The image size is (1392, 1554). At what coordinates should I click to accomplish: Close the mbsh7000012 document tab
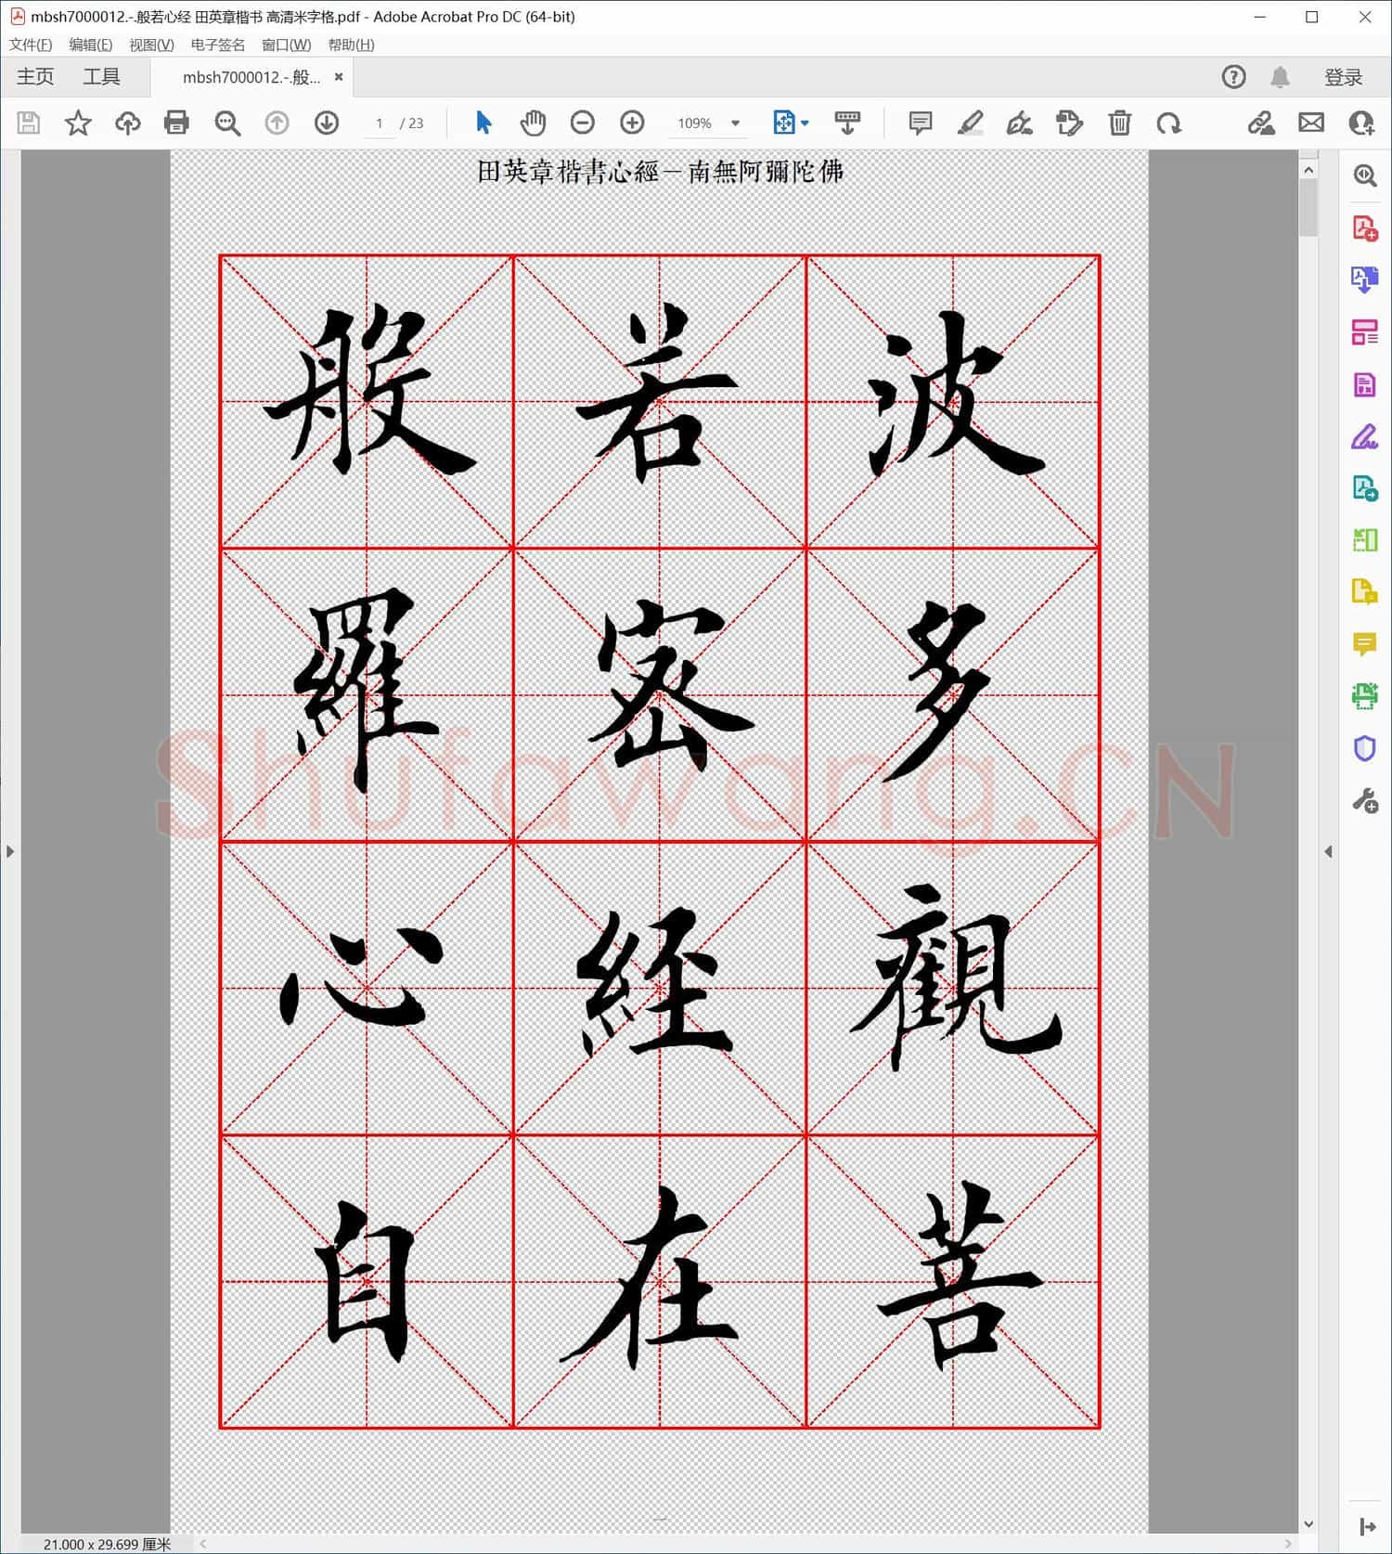(339, 77)
